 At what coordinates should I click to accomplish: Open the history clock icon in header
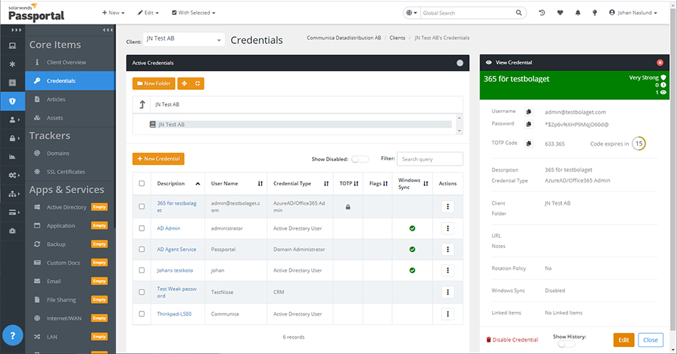click(542, 13)
